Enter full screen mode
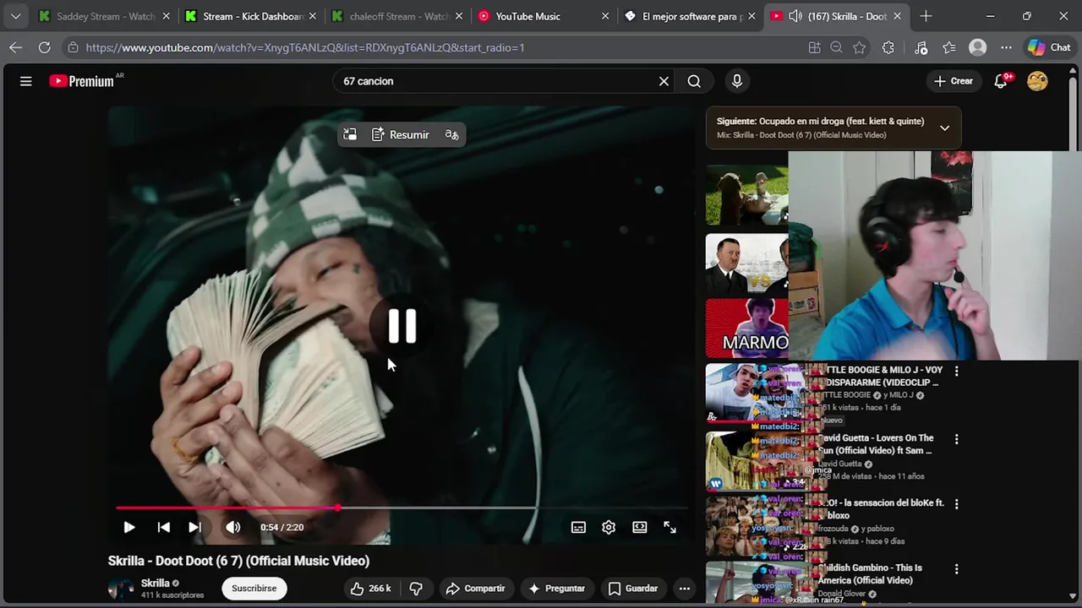 point(669,527)
